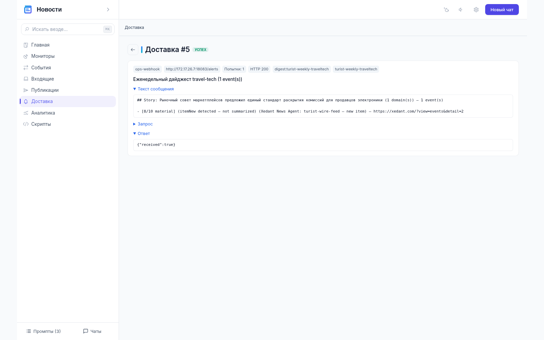Click the УСПЕХ status badge
This screenshot has height=340, width=544.
(201, 50)
